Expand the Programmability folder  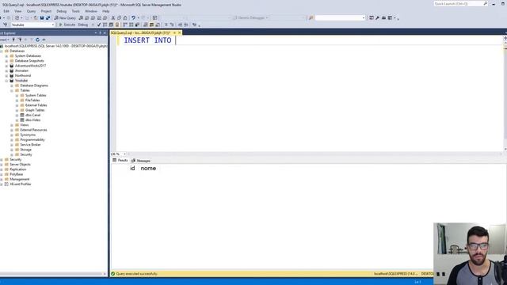coord(12,139)
